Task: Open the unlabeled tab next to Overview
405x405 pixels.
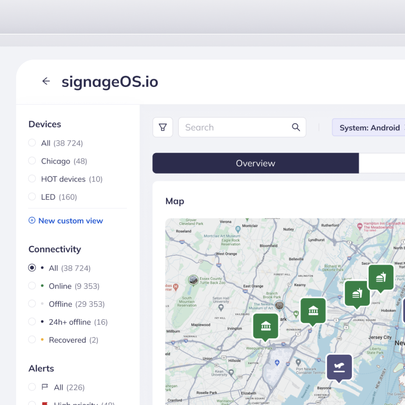Action: tap(382, 163)
